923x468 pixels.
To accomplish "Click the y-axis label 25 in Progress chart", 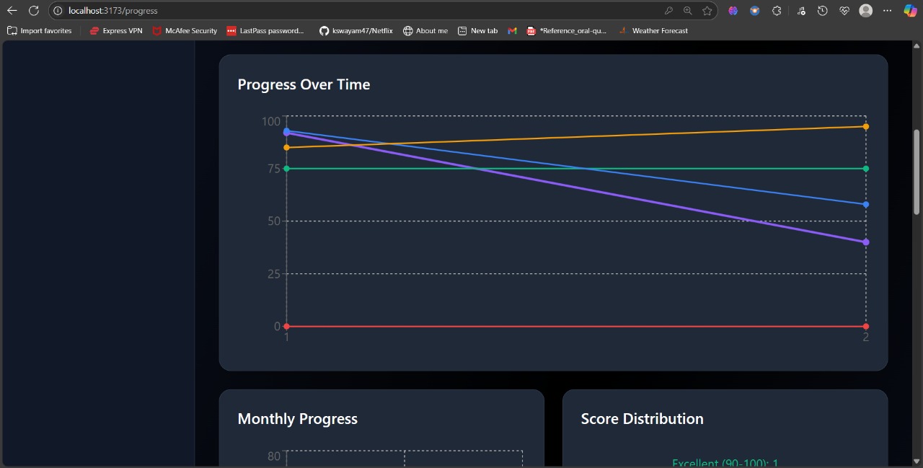I will click(273, 274).
